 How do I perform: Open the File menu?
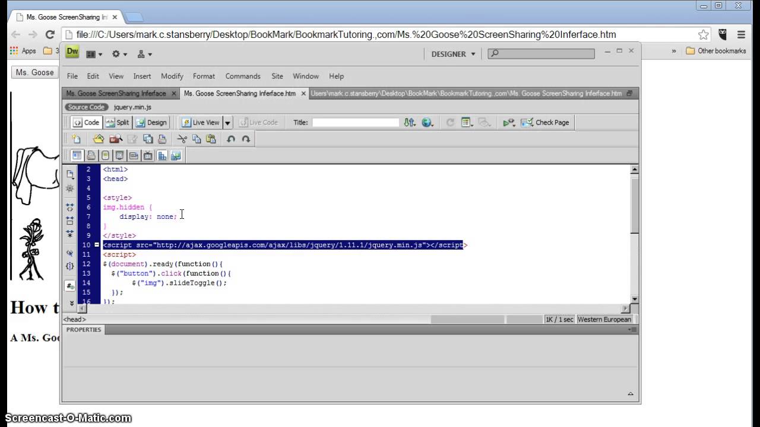tap(72, 76)
